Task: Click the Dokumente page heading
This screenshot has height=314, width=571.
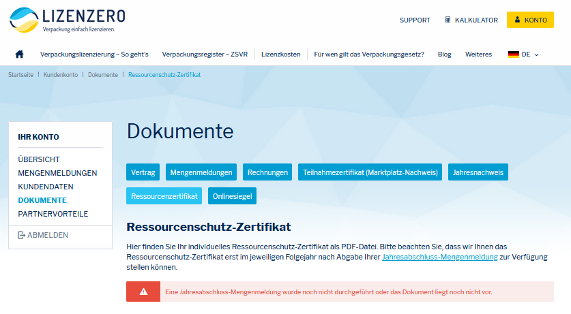Action: point(180,131)
